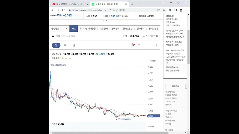Click the 최저 2,530 low marker label
This screenshot has width=239, height=134.
[124, 119]
